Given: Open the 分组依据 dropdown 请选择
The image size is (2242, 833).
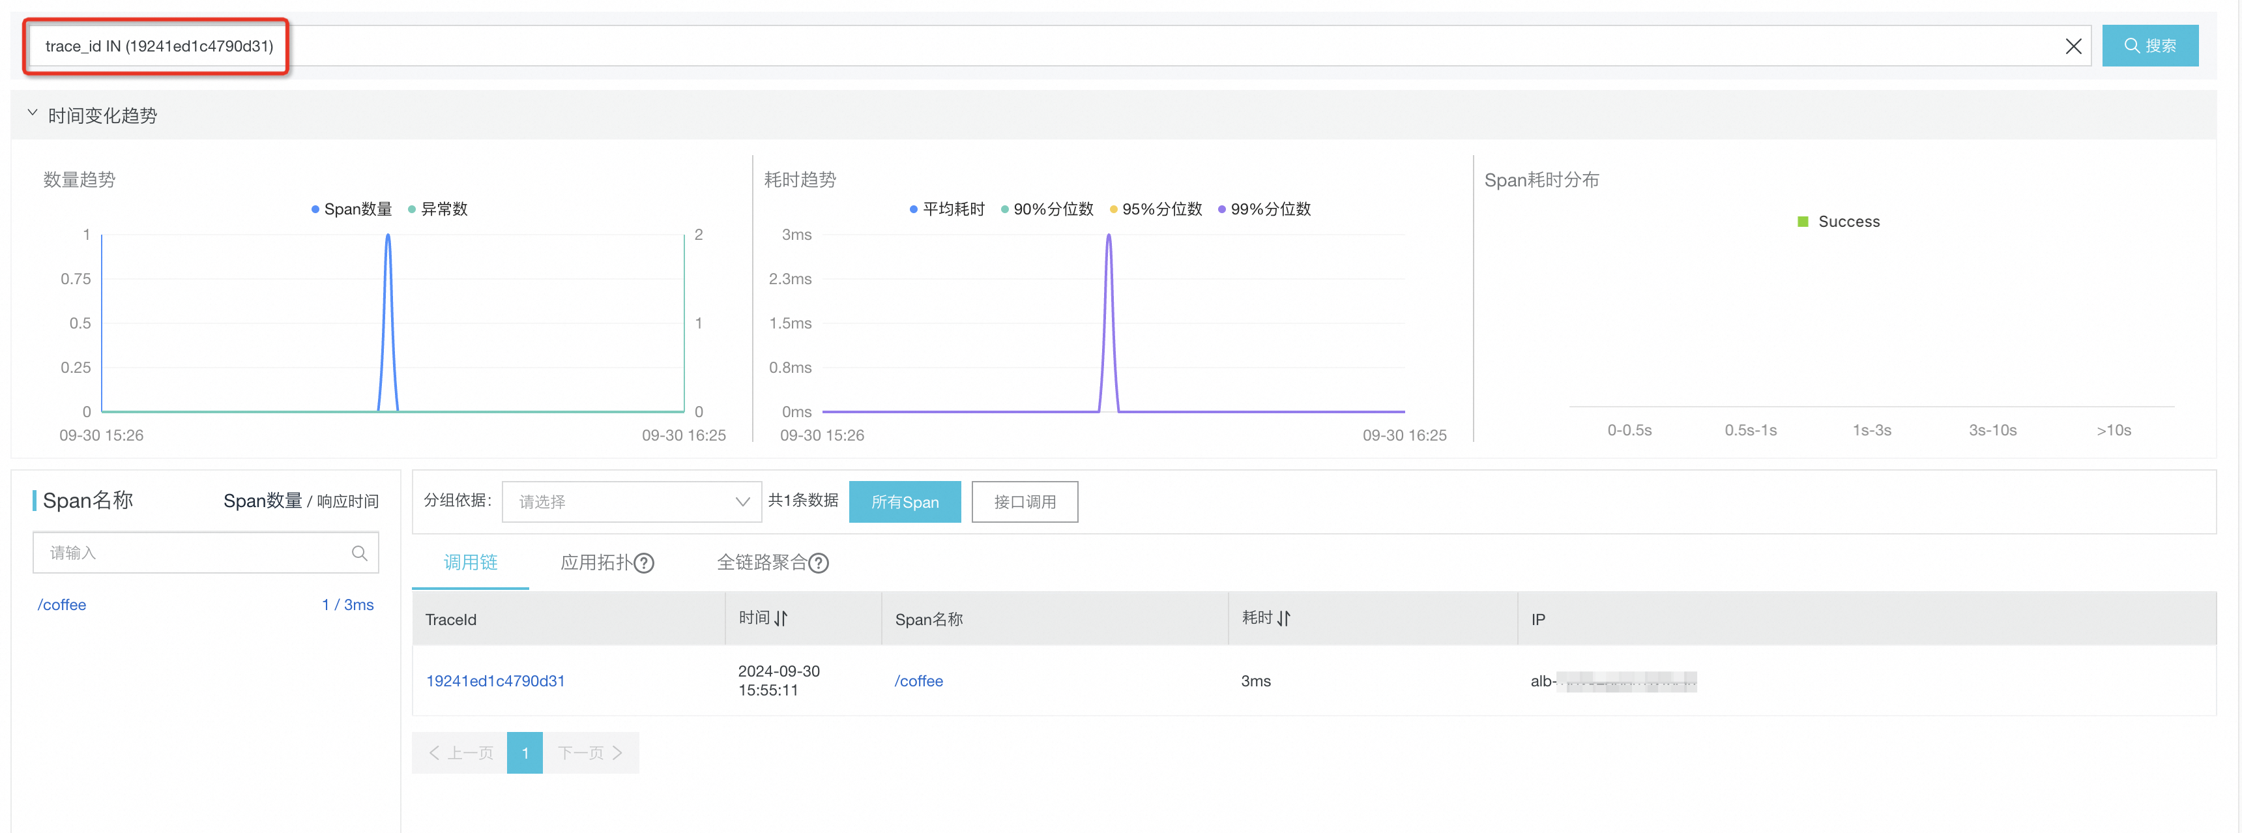Looking at the screenshot, I should (632, 503).
